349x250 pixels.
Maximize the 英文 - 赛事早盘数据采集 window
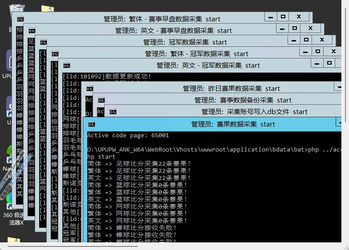coord(294,29)
